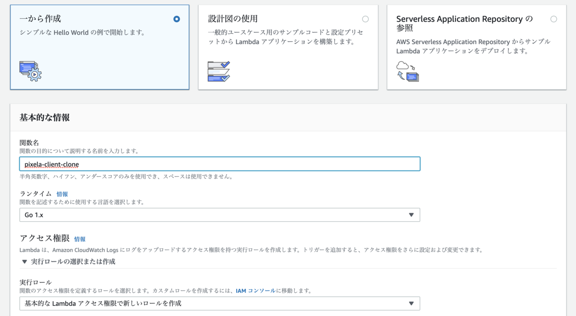Click the dropdown arrow of the 実行ロール selector
The height and width of the screenshot is (316, 576).
click(x=412, y=303)
